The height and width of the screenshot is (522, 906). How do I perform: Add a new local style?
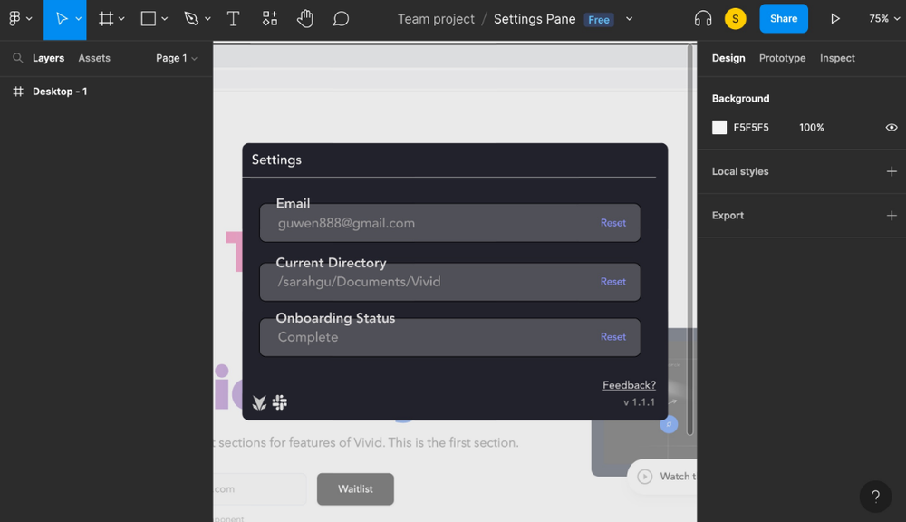tap(892, 171)
